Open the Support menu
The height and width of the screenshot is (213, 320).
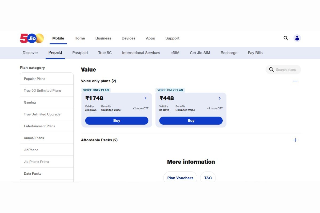(172, 38)
